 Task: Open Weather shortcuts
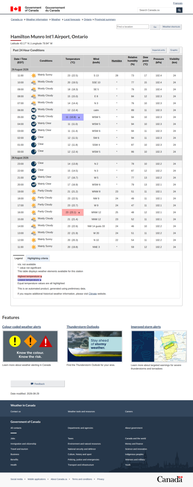pyautogui.click(x=171, y=27)
